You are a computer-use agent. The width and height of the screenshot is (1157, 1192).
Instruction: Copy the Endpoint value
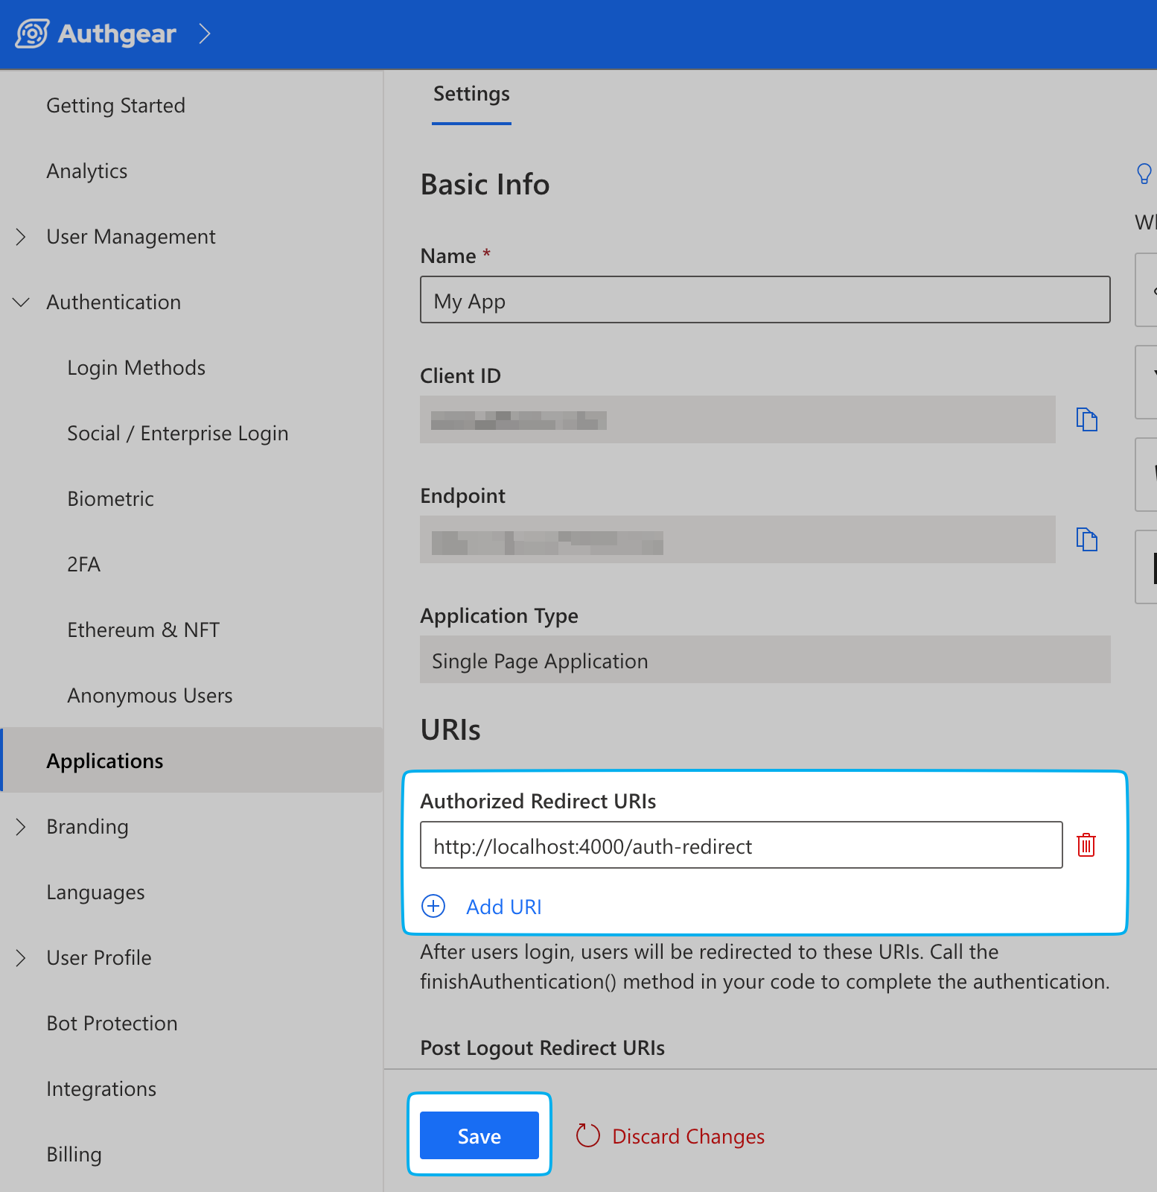coord(1086,539)
